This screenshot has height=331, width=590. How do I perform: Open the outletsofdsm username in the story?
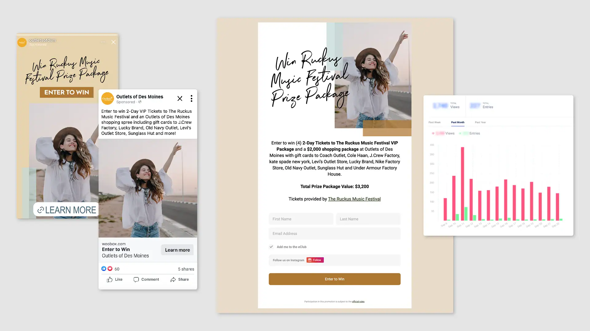(x=42, y=40)
